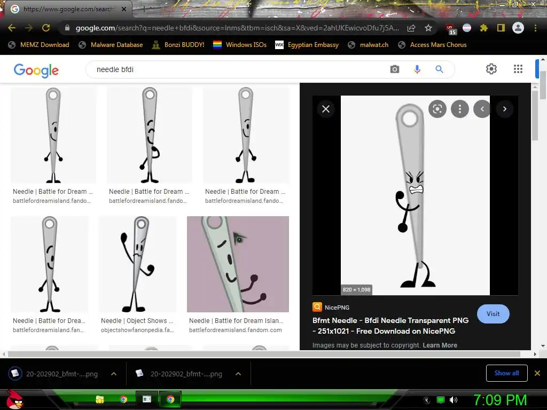Image resolution: width=547 pixels, height=410 pixels.
Task: Open a new Chrome tab
Action: point(144,9)
